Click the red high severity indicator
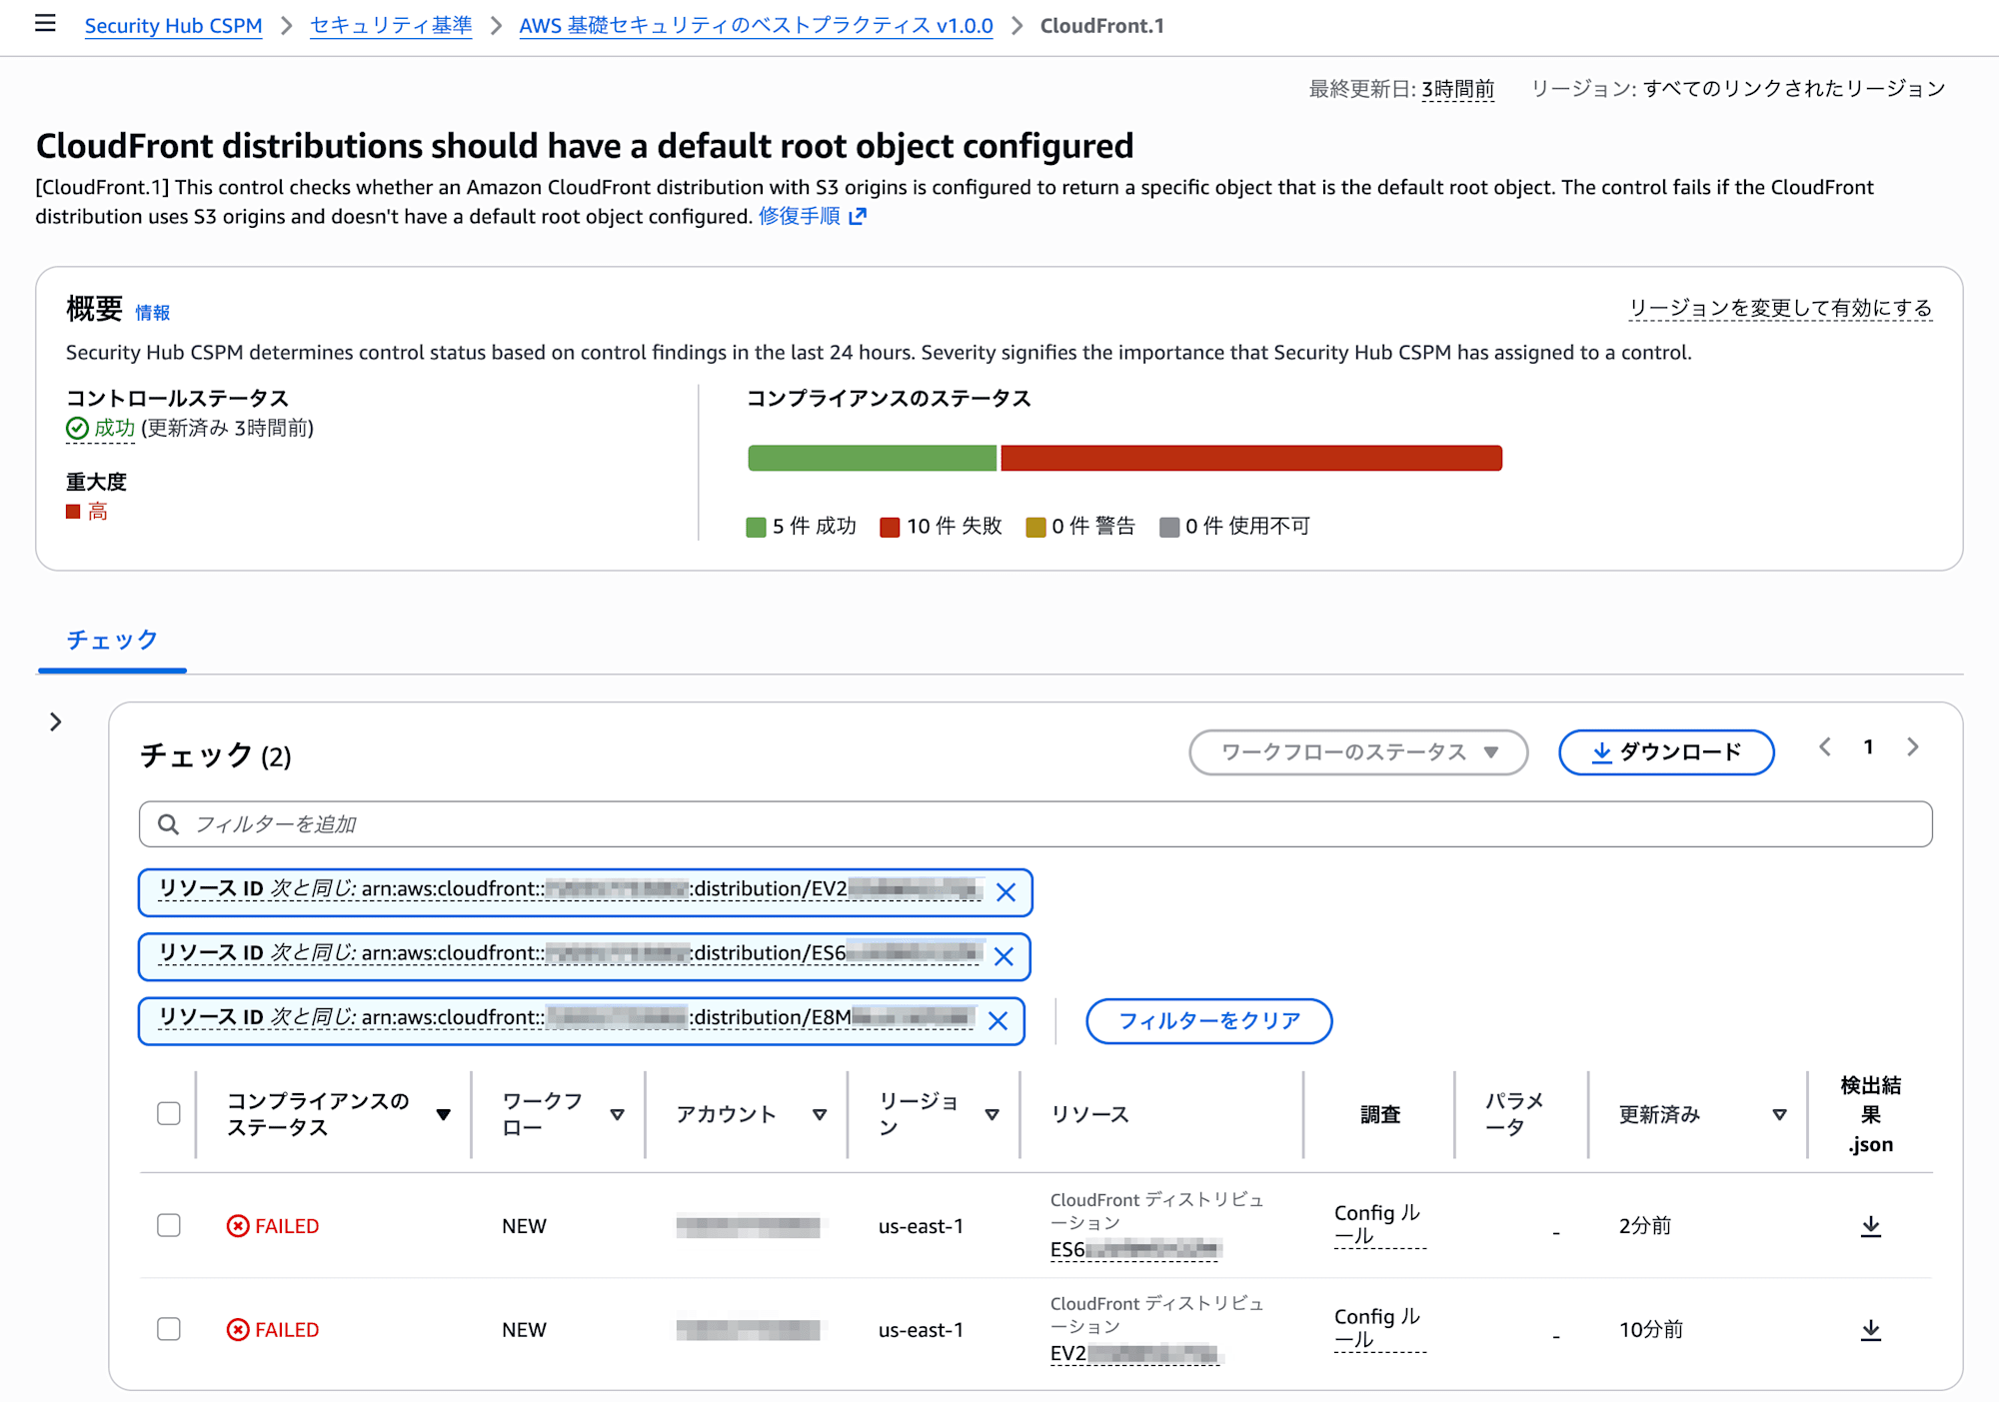1999x1402 pixels. (73, 512)
